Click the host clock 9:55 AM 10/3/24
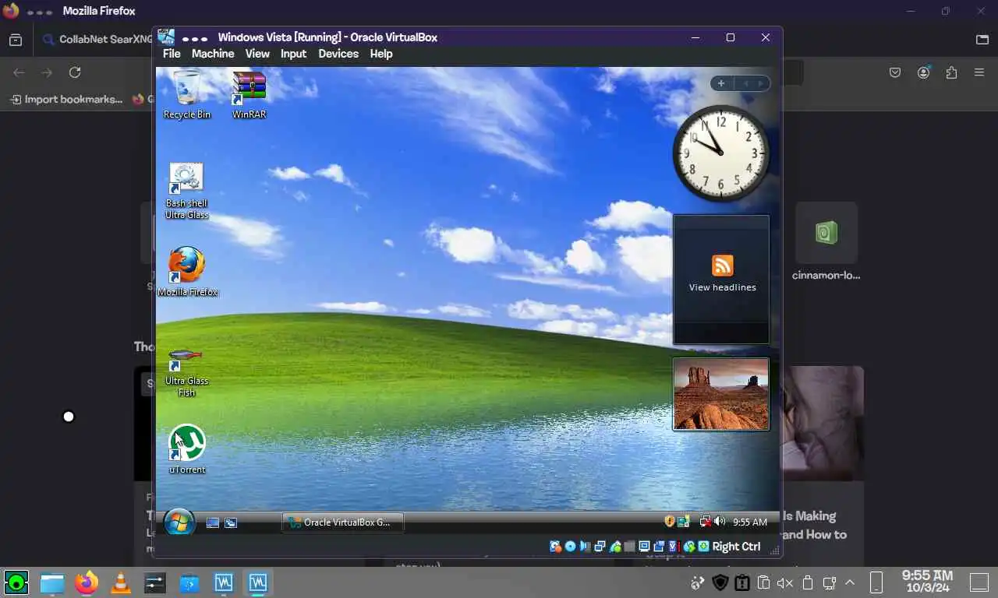Screen dimensions: 998x598 coord(927,582)
